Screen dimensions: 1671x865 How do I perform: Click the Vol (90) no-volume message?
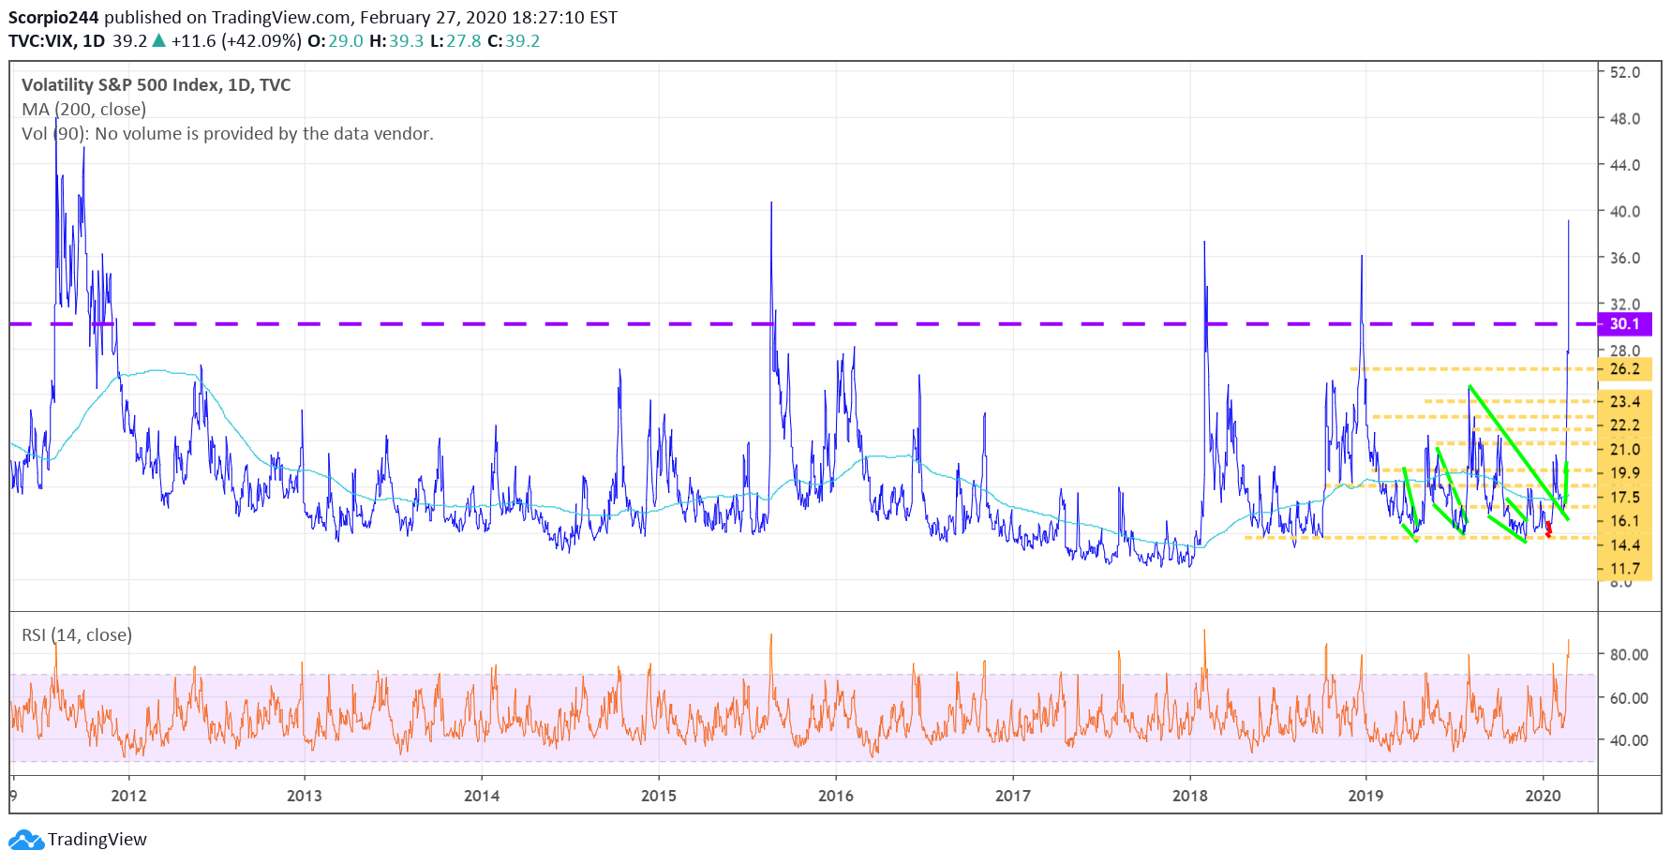tap(228, 134)
